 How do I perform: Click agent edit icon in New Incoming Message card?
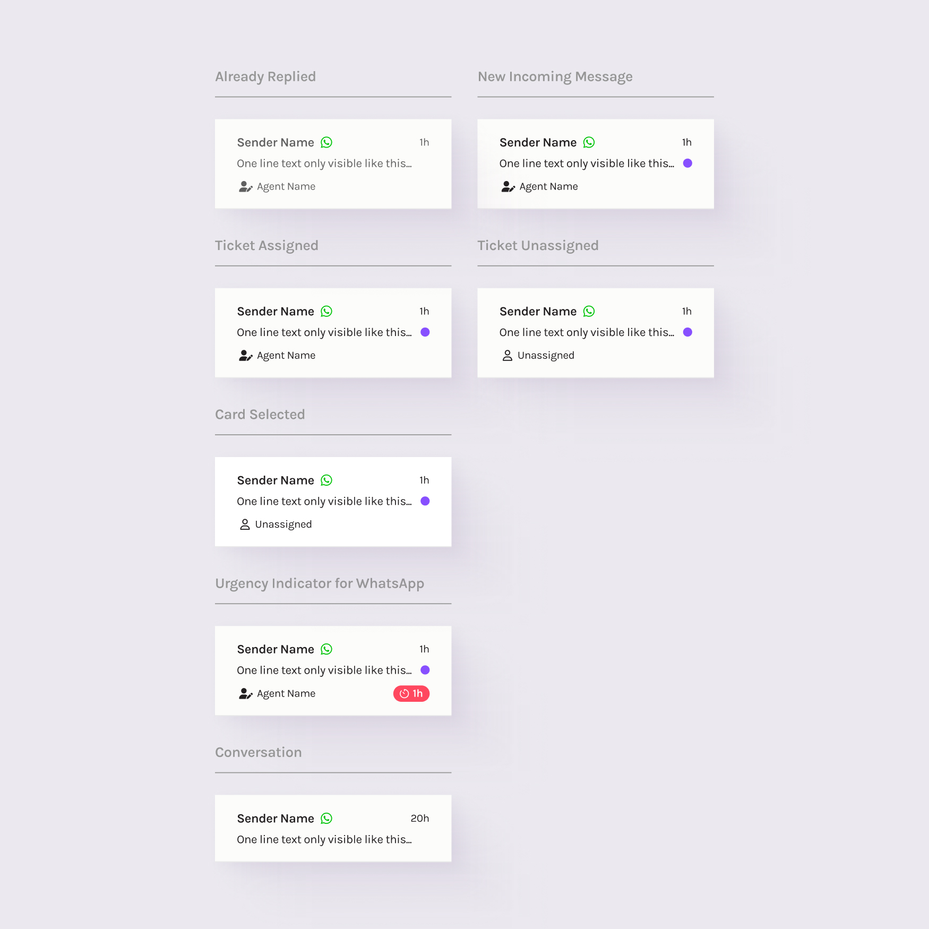point(508,186)
